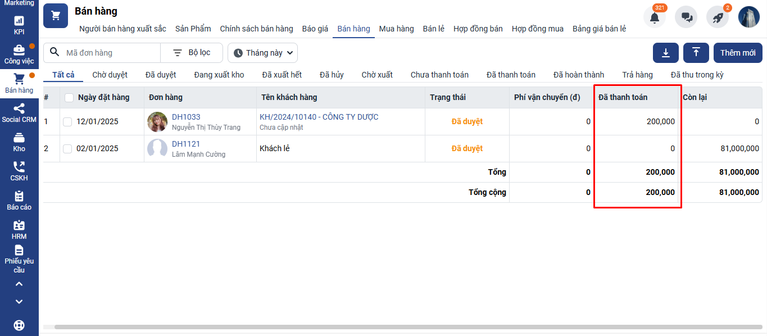767x336 pixels.
Task: Click the rocket icon in header
Action: coord(718,17)
